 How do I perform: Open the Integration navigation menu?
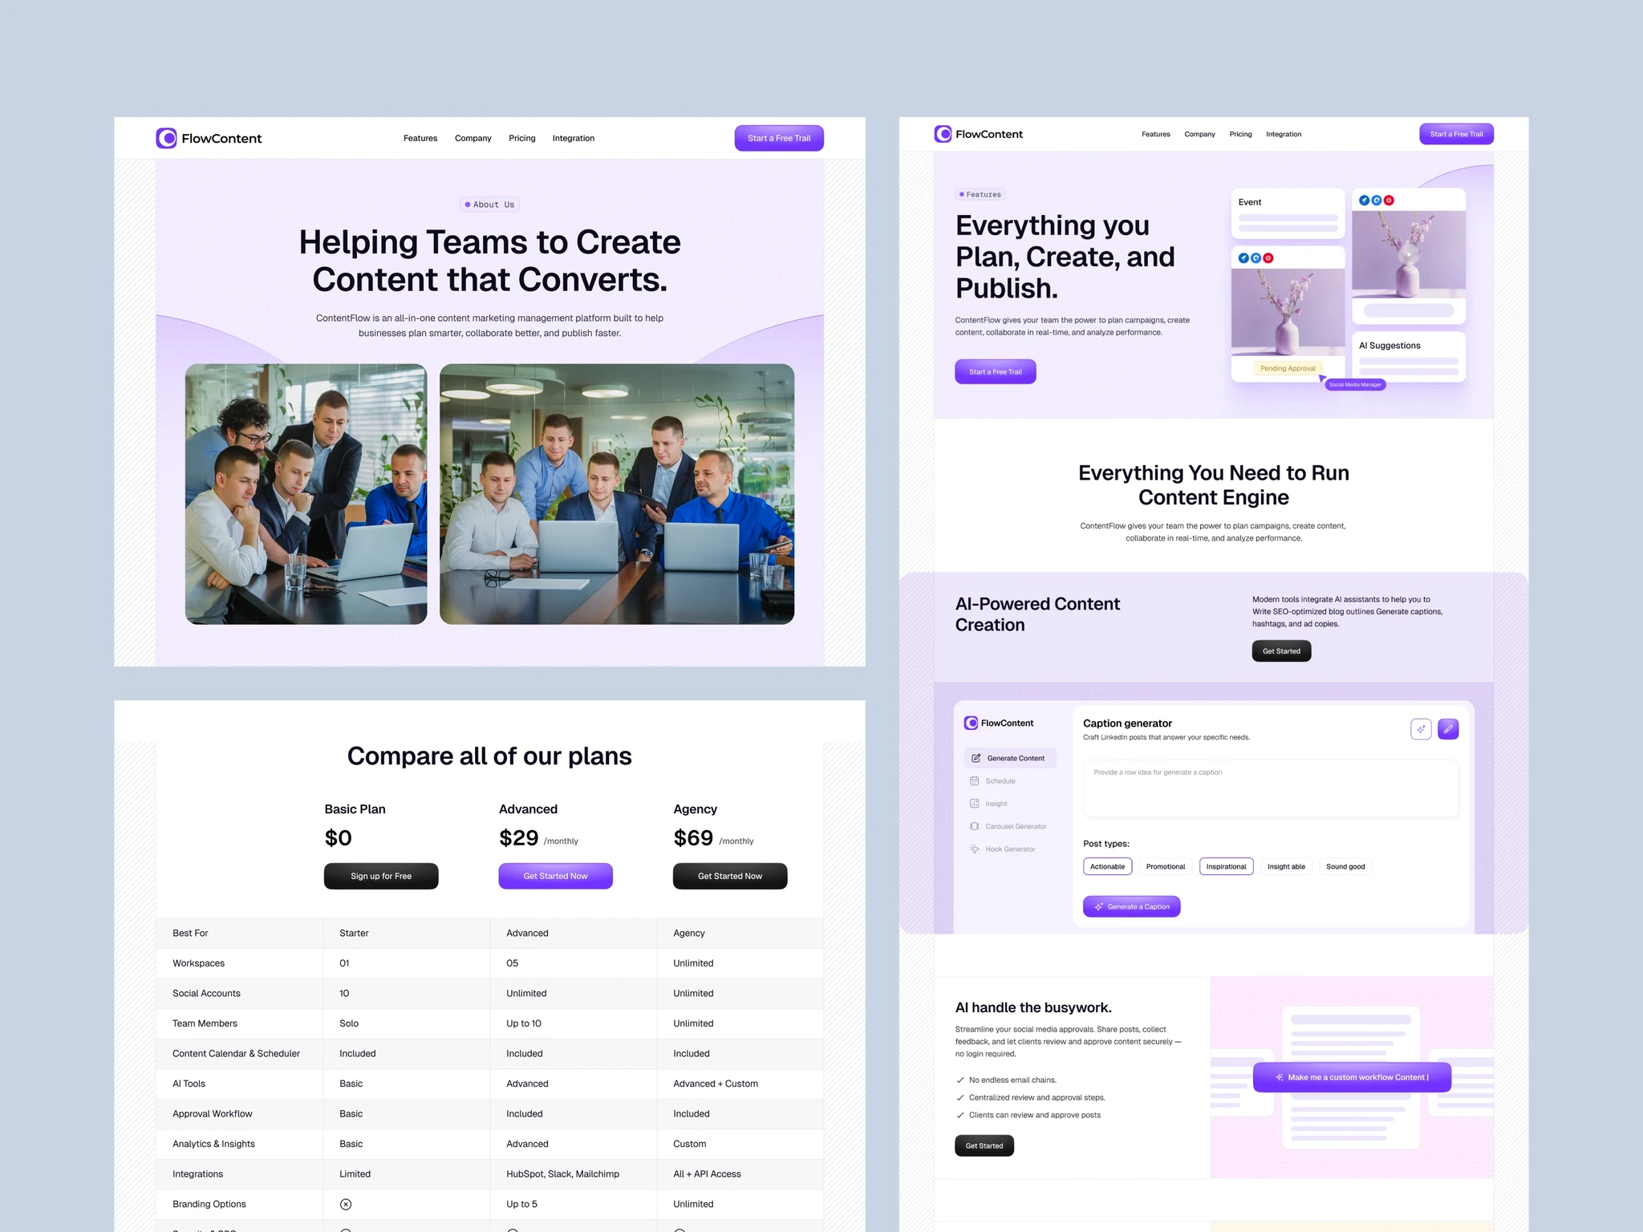coord(573,138)
